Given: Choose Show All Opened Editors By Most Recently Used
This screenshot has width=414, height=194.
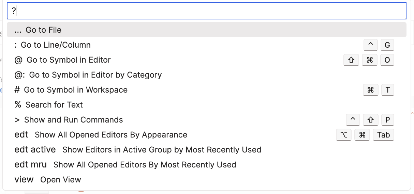Looking at the screenshot, I should [x=145, y=165].
